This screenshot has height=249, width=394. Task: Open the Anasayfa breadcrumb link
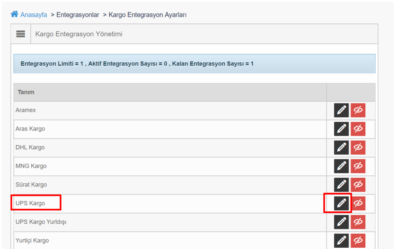(34, 15)
